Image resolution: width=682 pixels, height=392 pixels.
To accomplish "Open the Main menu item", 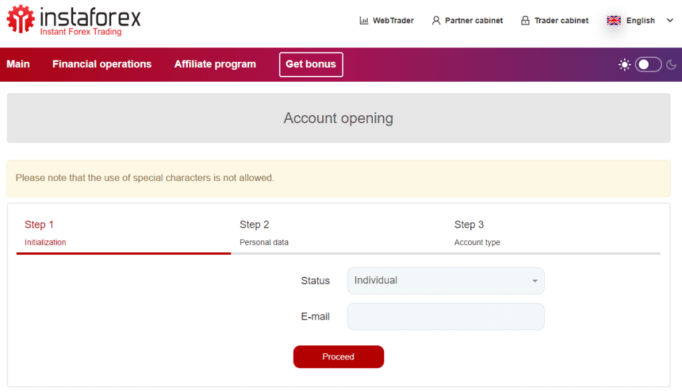I will click(18, 65).
